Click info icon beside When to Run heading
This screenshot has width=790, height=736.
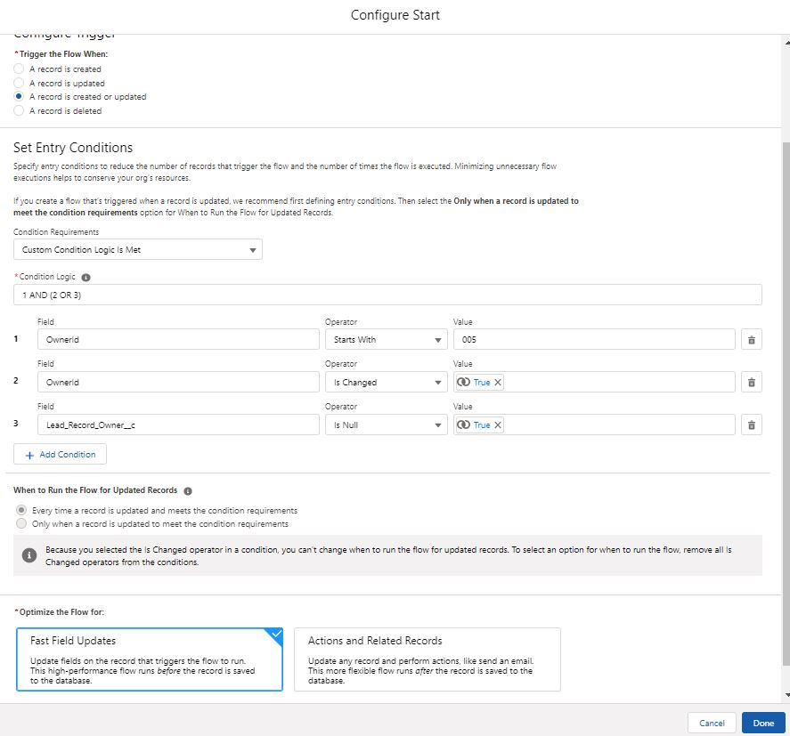coord(188,491)
